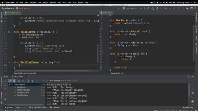Screen dimensions: 198x111
Task: Start debugging with the green bug icon
Action: pyautogui.click(x=144, y=8)
